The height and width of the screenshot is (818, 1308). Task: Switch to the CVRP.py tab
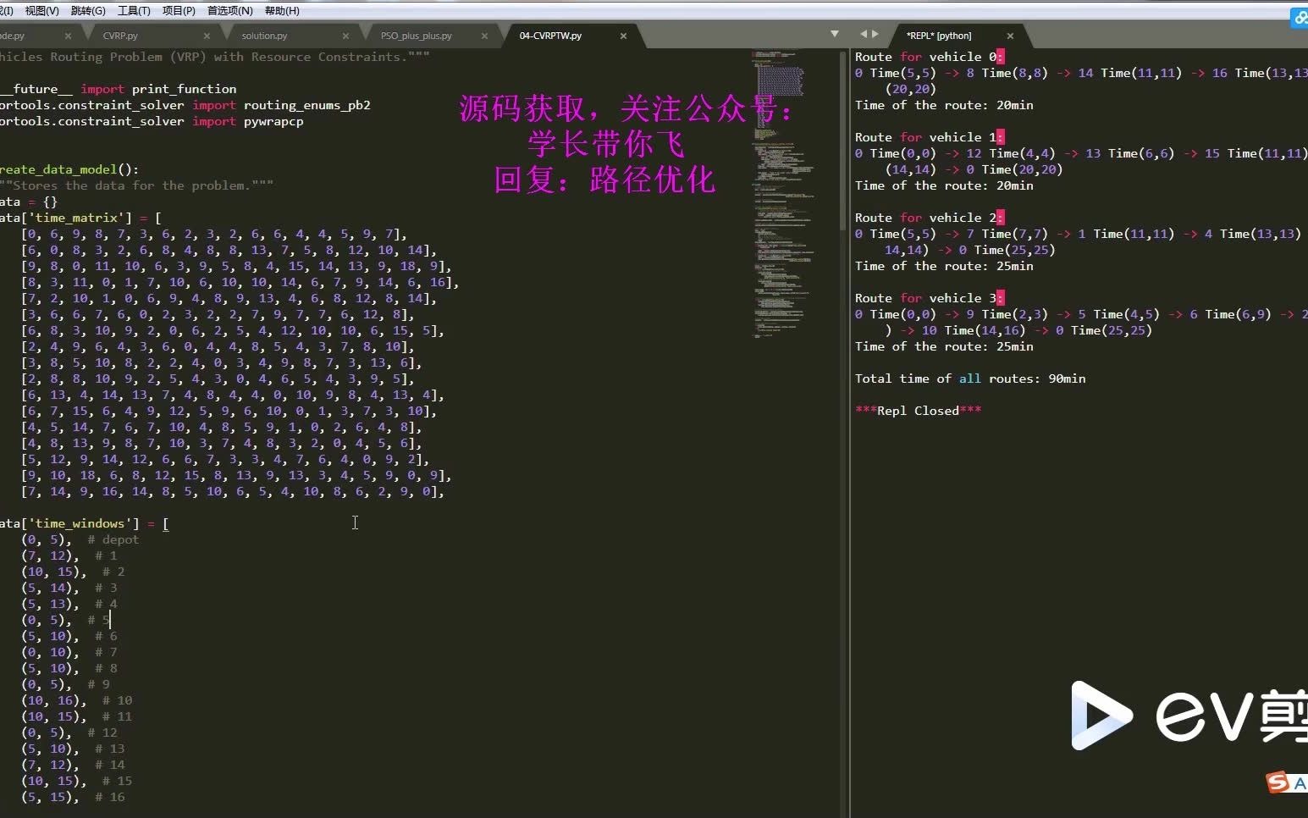pyautogui.click(x=120, y=36)
